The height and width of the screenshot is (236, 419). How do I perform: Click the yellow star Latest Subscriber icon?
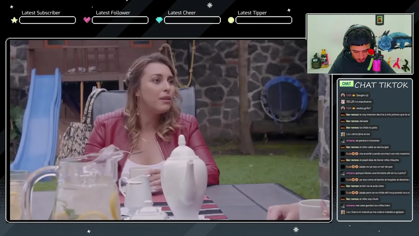(14, 20)
